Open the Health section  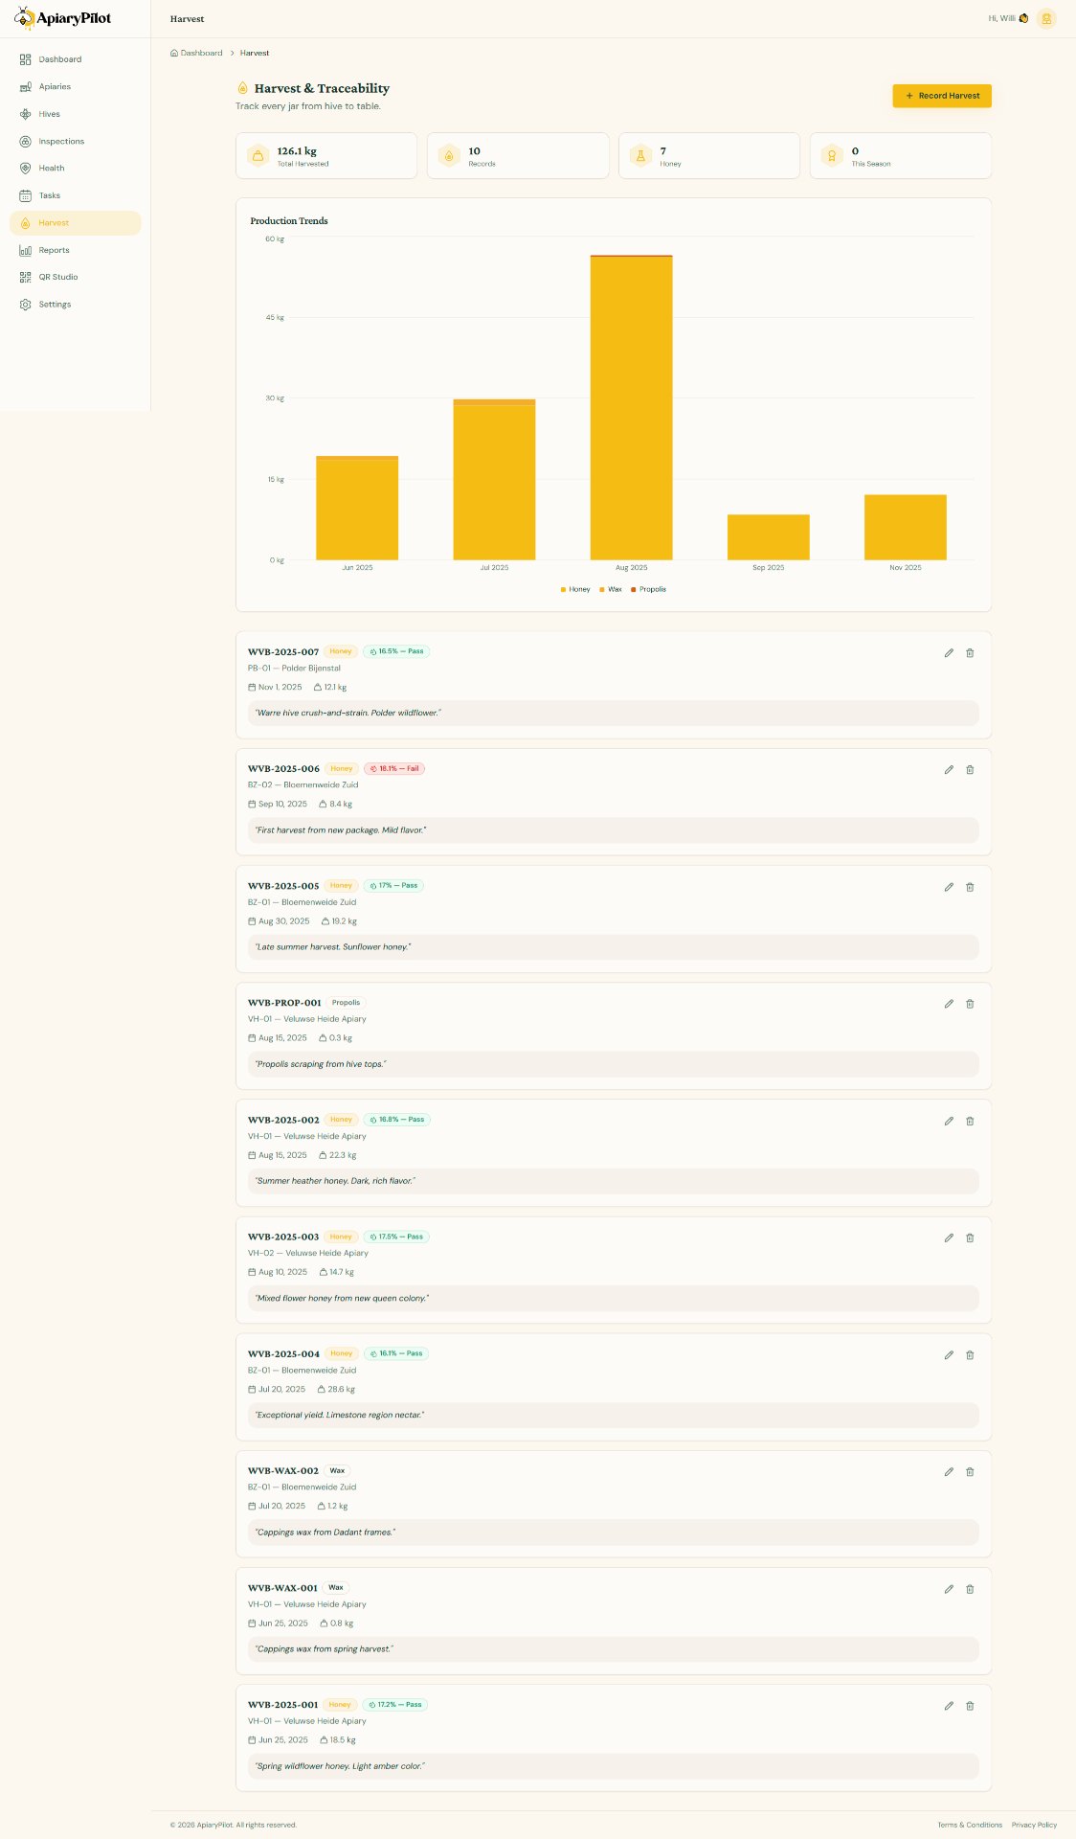point(76,169)
